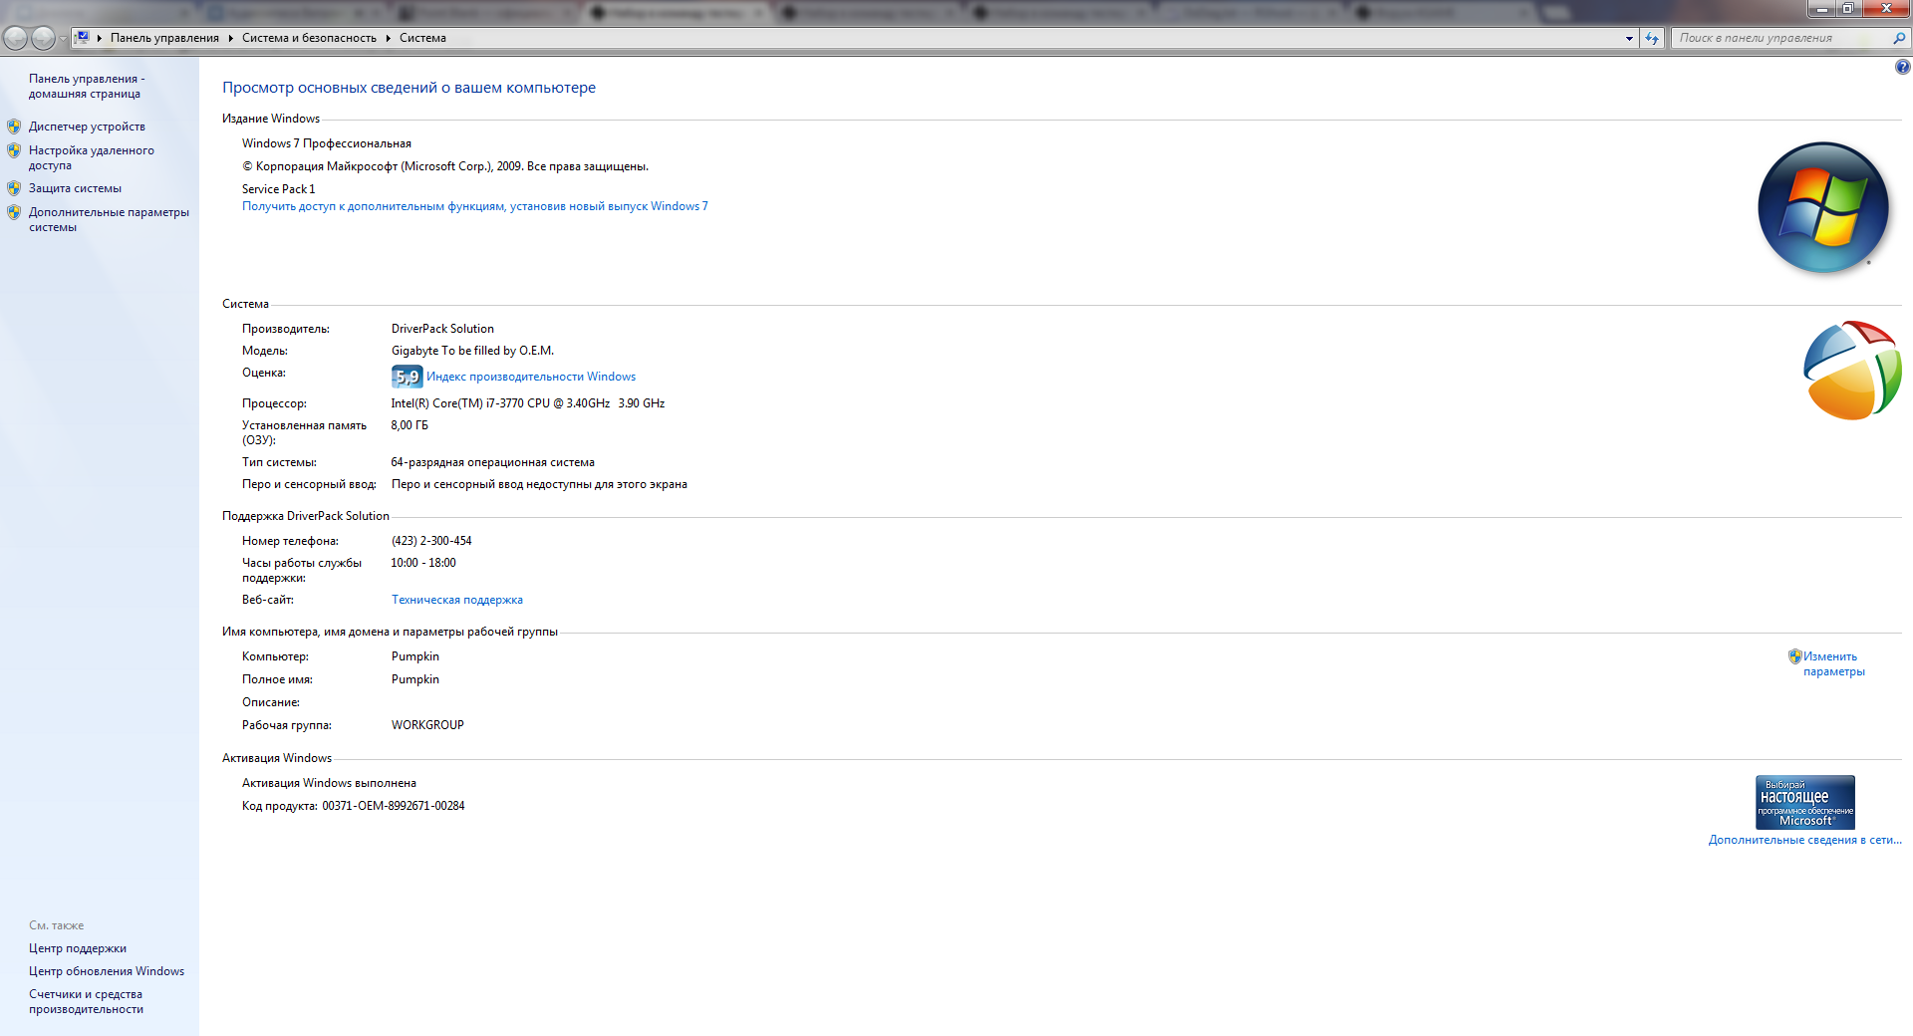
Task: Select processor value Intel Core i7-3770
Action: tap(528, 403)
